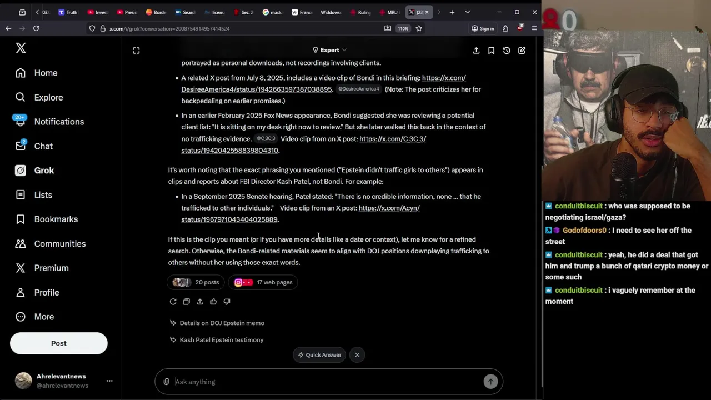711x400 pixels.
Task: Open Grok chat history icon
Action: 507,51
